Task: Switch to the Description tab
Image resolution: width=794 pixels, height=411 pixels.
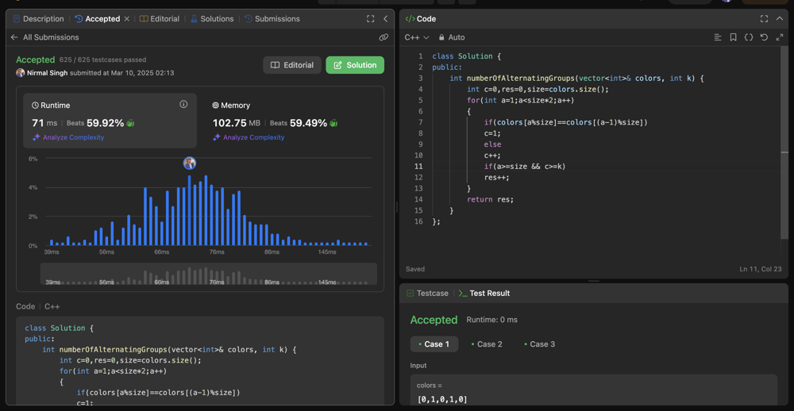Action: (x=38, y=19)
